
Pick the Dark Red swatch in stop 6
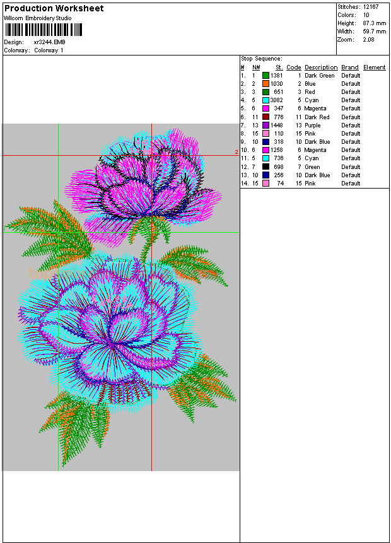266,117
